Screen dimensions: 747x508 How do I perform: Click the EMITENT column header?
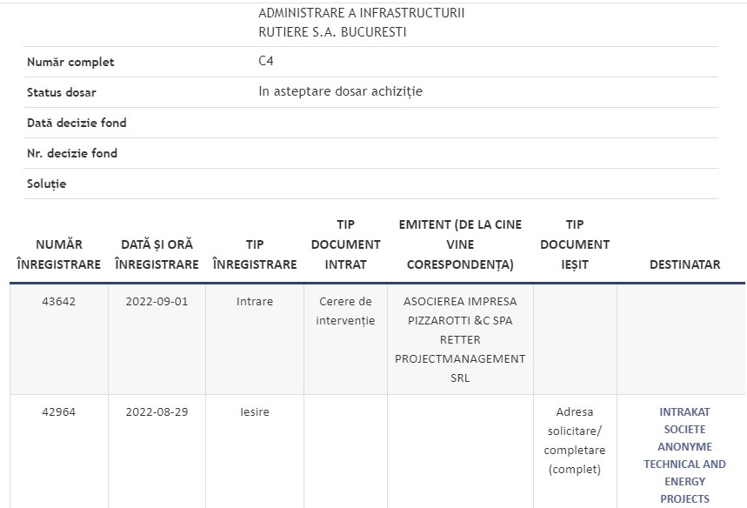click(x=460, y=244)
